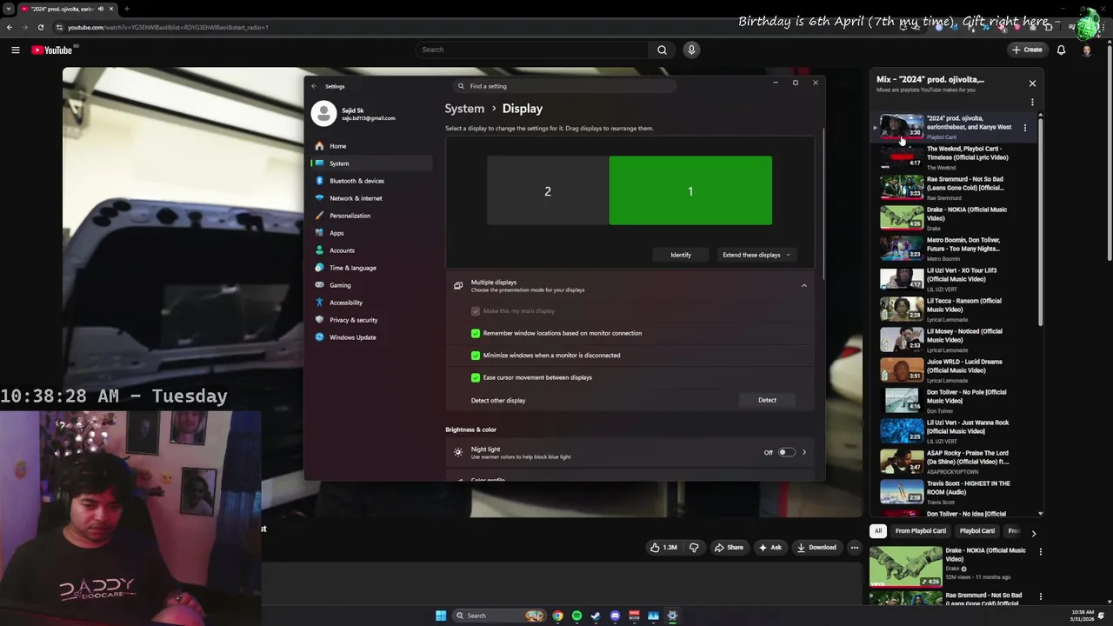Open Extend these displays dropdown

click(x=756, y=255)
